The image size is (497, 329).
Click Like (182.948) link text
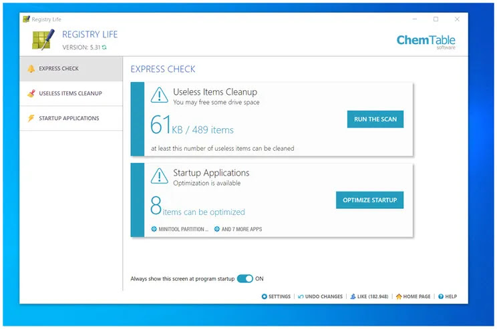tap(373, 297)
